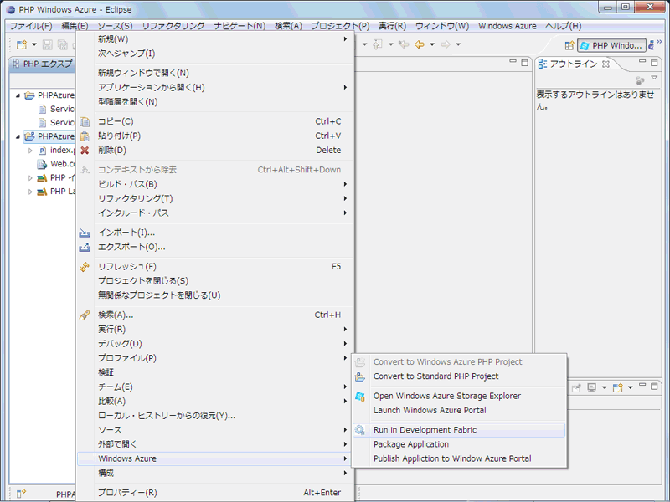Click the Open Perspective icon

[569, 45]
